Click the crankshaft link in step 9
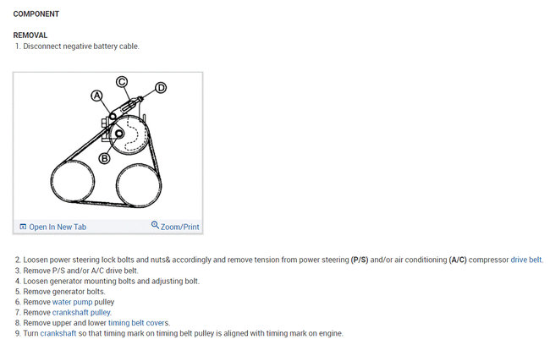This screenshot has height=345, width=550. click(58, 333)
